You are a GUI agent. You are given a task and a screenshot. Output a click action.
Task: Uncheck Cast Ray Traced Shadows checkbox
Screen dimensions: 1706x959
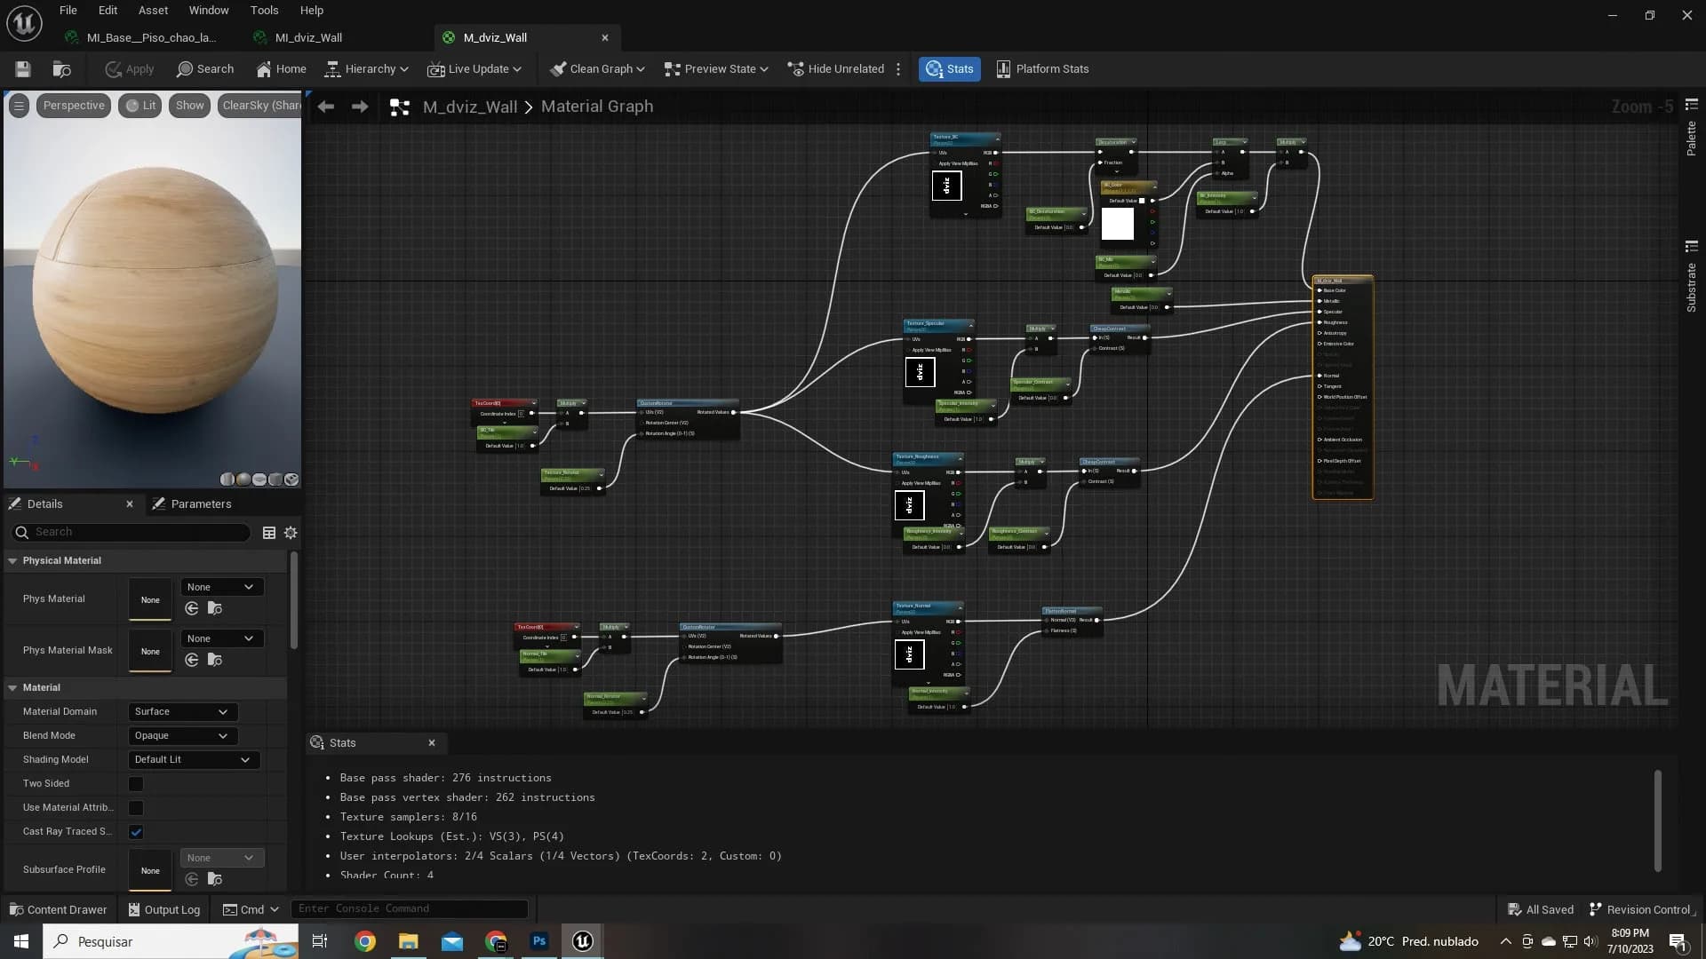[x=136, y=832]
